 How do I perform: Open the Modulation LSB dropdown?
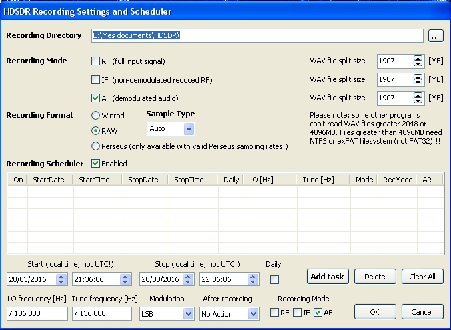pyautogui.click(x=167, y=313)
